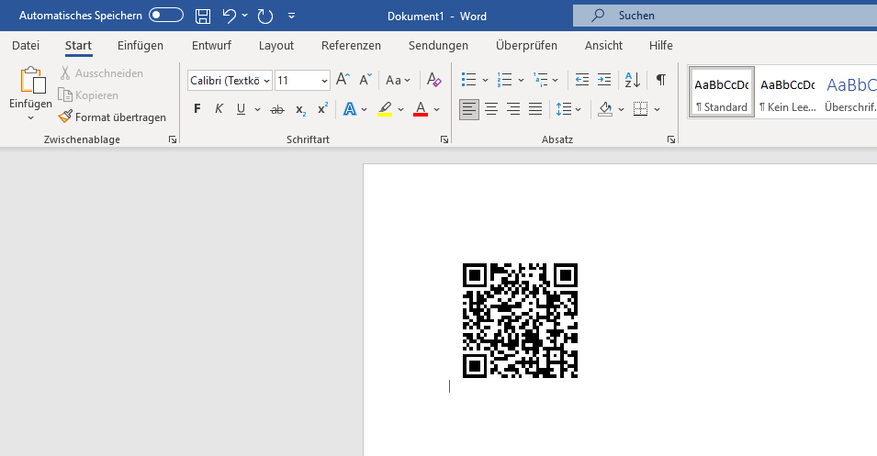Open the Hilfe tab

tap(661, 46)
